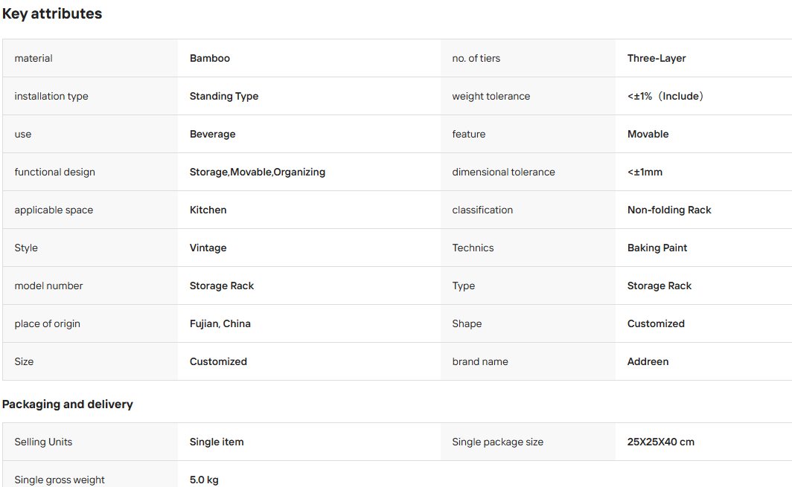The image size is (792, 487).
Task: Select the Single item selling units value
Action: click(x=217, y=442)
